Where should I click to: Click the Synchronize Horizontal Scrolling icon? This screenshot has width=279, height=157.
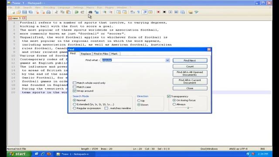[x=125, y=12]
